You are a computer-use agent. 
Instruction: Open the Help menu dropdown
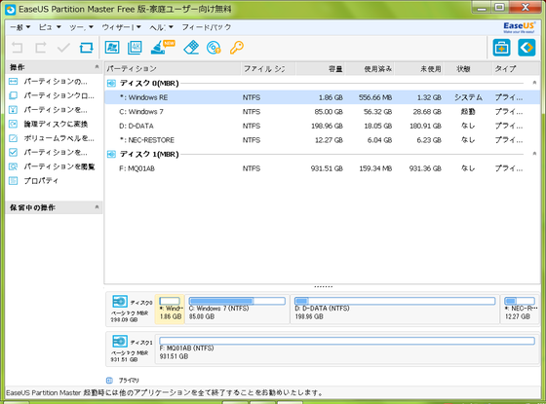point(161,27)
